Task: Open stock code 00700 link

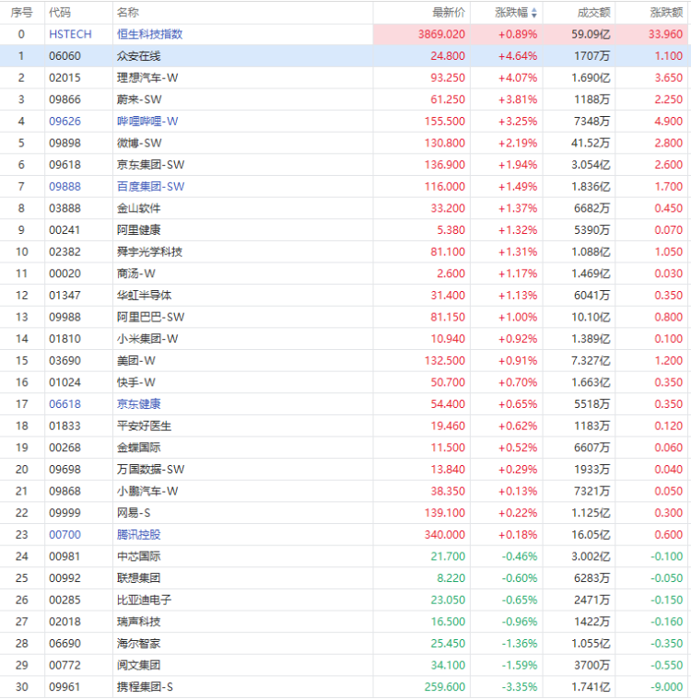Action: (64, 534)
